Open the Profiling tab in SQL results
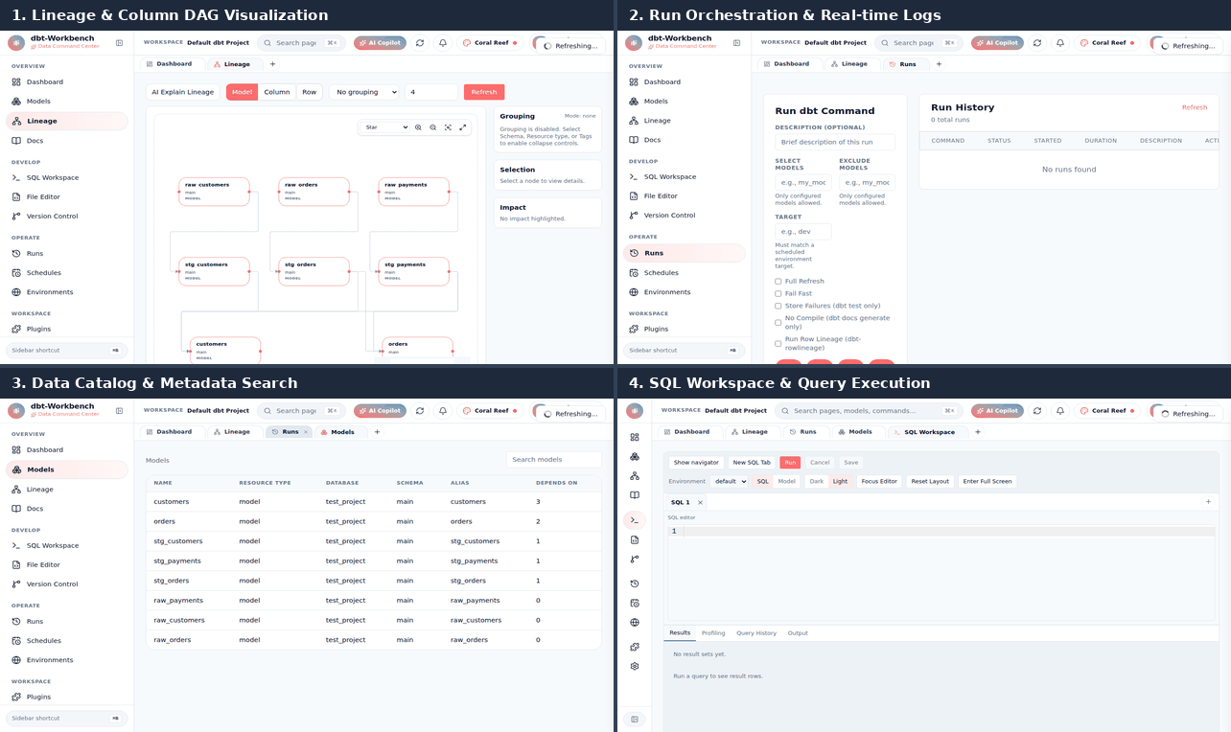 click(x=713, y=633)
